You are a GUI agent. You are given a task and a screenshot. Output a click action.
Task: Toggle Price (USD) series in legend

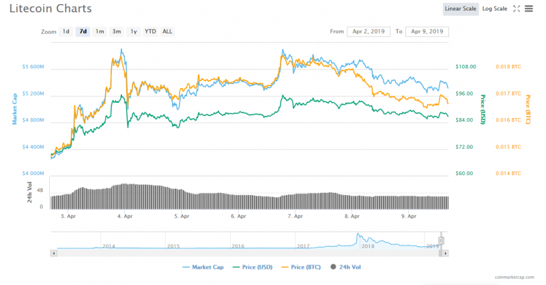(256, 267)
